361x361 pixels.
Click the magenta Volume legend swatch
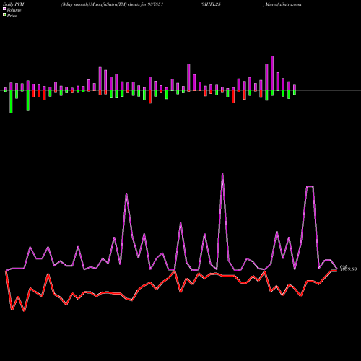pyautogui.click(x=4, y=9)
